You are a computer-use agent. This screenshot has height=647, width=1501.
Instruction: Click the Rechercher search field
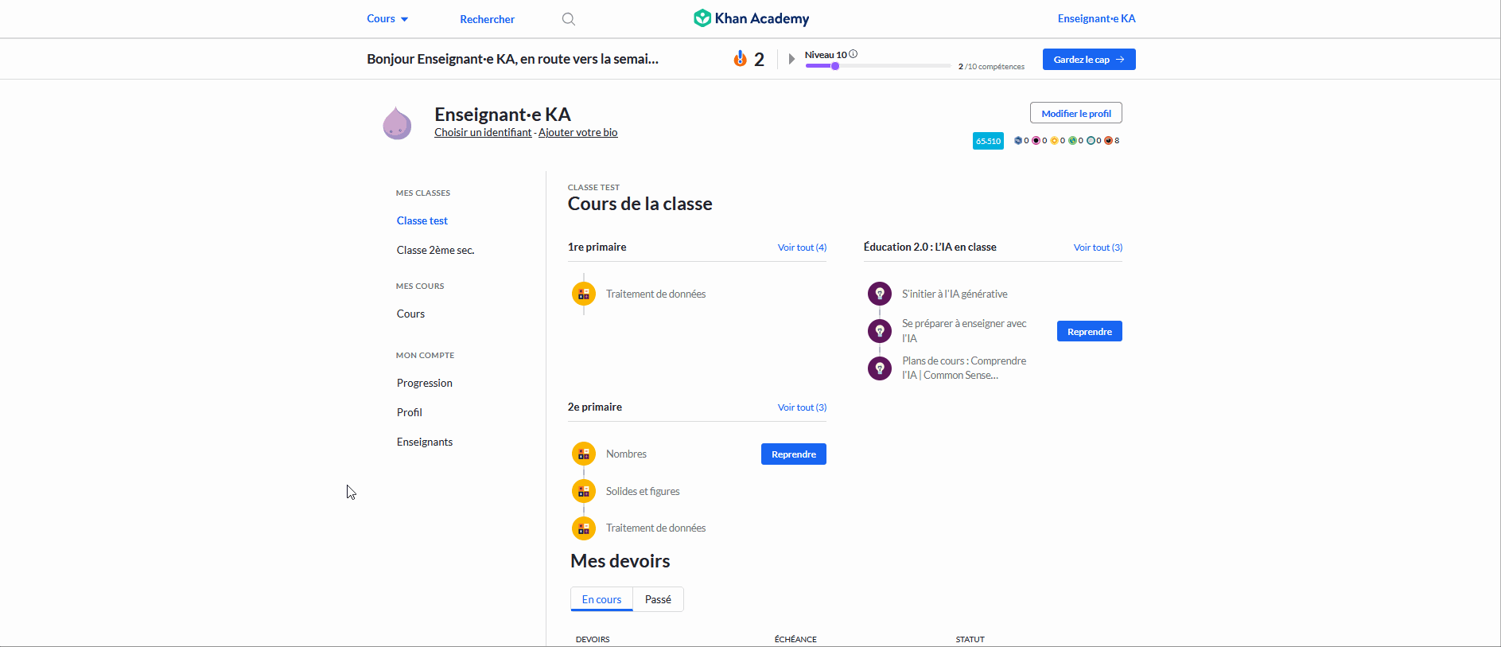(487, 19)
